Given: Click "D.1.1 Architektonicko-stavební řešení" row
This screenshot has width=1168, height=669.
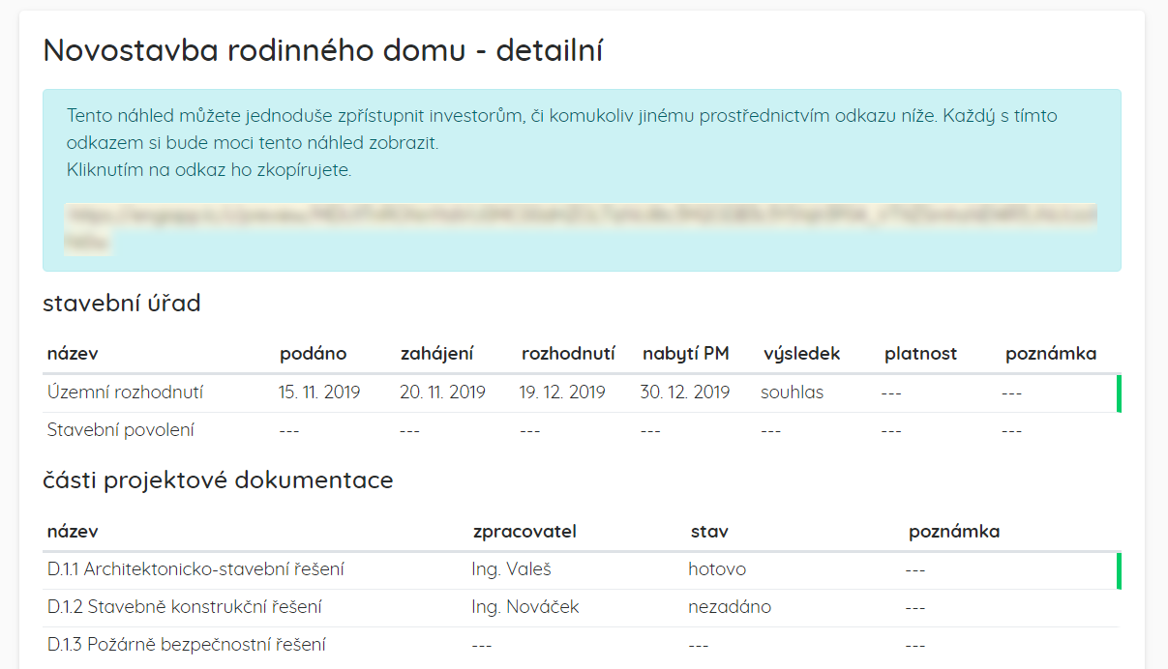Looking at the screenshot, I should pos(581,570).
